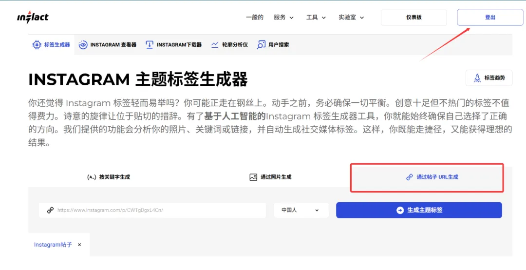Click the chart icon for profile analyzer
Screen dimensions: 526x270
tap(215, 45)
